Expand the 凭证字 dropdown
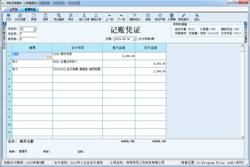The width and height of the screenshot is (250, 167). click(x=34, y=29)
